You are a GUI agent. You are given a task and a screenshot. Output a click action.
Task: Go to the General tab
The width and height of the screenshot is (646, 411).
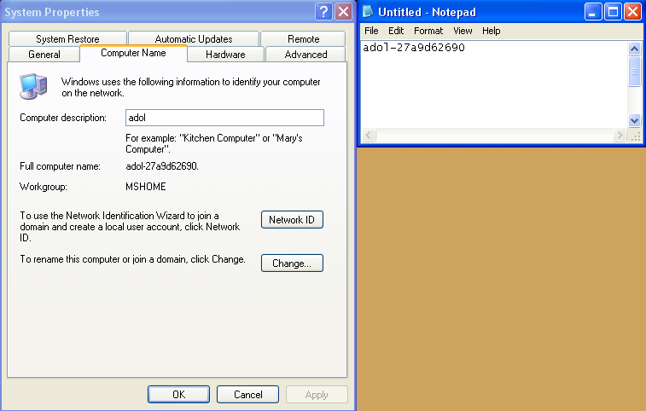coord(44,55)
